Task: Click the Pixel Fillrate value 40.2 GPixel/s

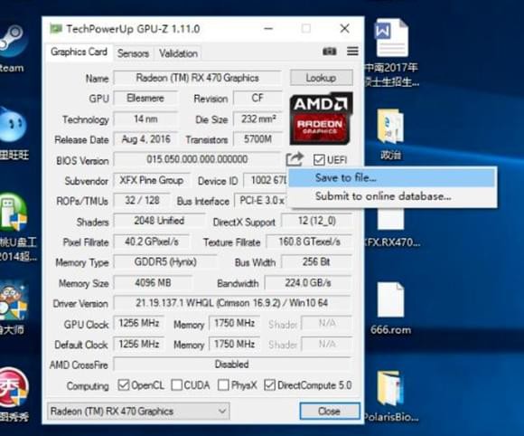Action: 152,242
